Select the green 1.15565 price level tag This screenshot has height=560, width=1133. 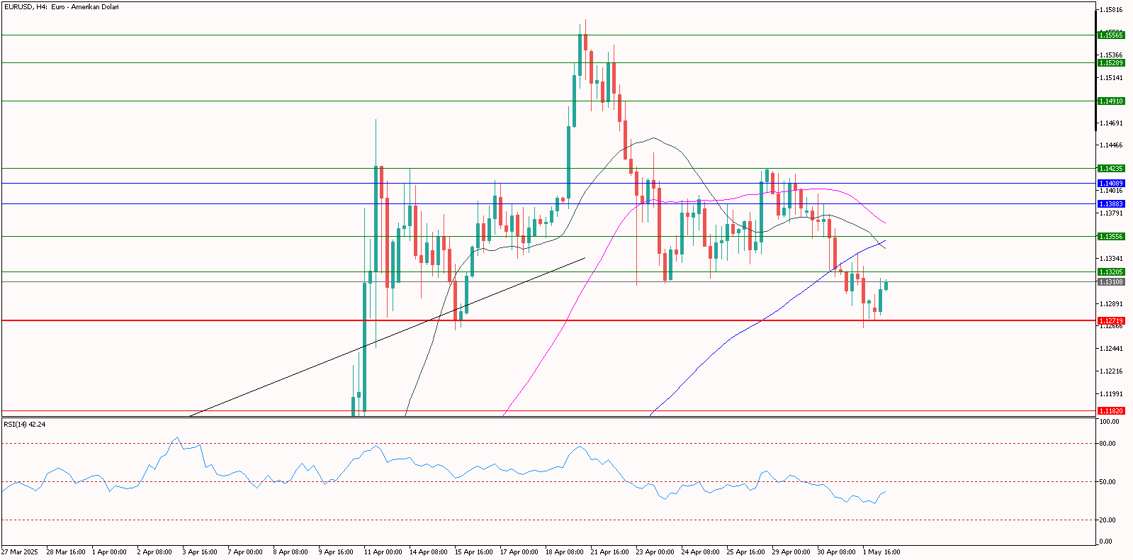click(x=1110, y=35)
